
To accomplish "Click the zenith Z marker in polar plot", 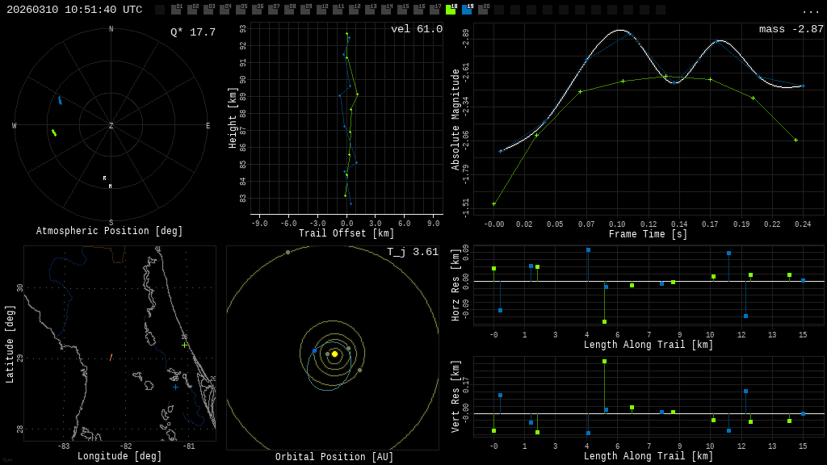I will click(x=111, y=126).
